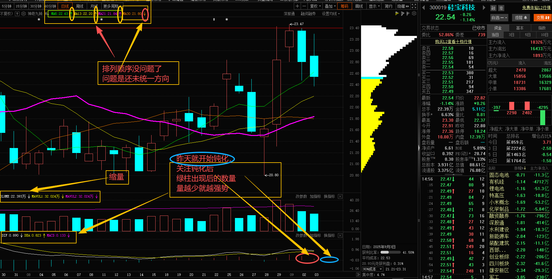Click the 融 margin trading badge
Viewport: 552px width, 279px height.
point(493,8)
